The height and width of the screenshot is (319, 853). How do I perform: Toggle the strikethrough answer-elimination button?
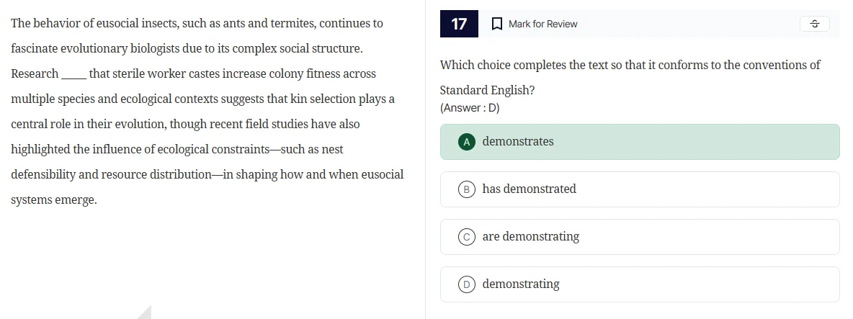pos(814,24)
